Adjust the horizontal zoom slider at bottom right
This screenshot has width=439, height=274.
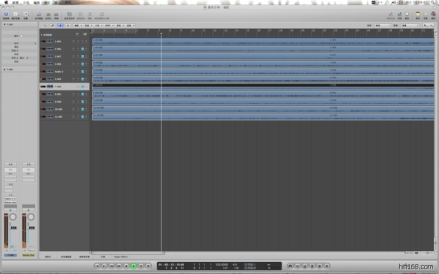pyautogui.click(x=428, y=253)
